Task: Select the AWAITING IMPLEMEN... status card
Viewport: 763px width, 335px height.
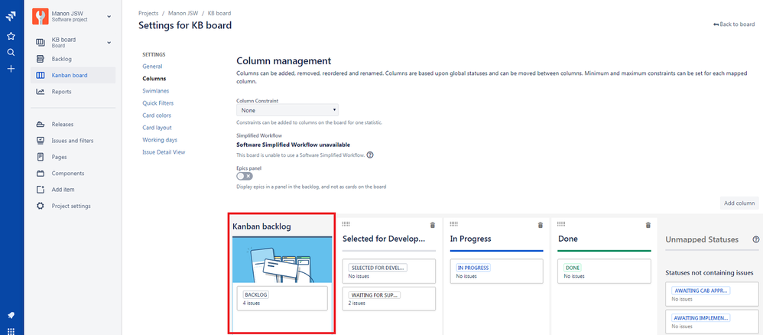Action: (x=712, y=321)
